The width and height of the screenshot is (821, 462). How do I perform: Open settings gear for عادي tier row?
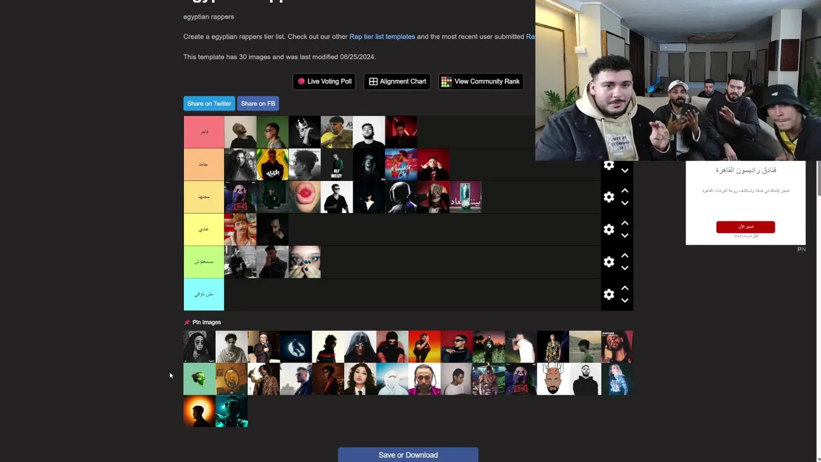point(609,229)
